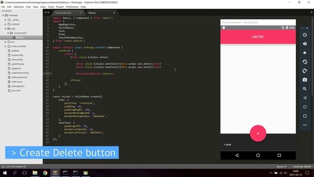Click the emulator volume up icon
The width and height of the screenshot is (314, 177).
pyautogui.click(x=305, y=44)
